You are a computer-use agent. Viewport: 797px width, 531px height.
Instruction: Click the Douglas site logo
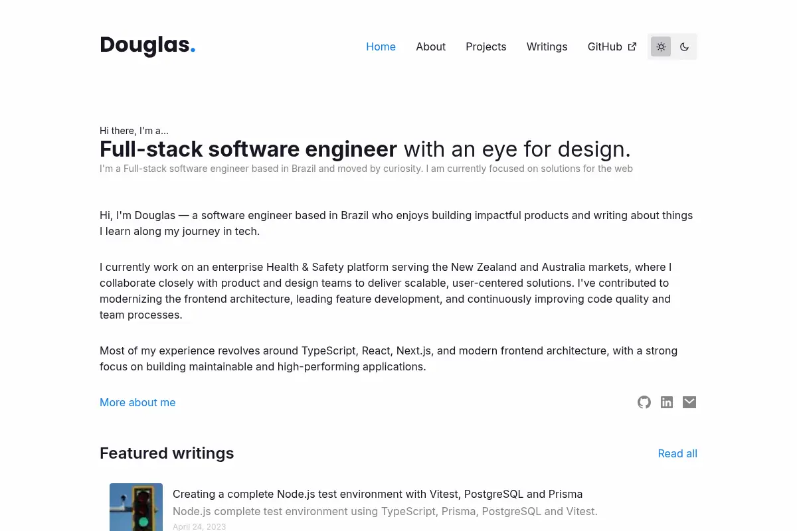(147, 45)
